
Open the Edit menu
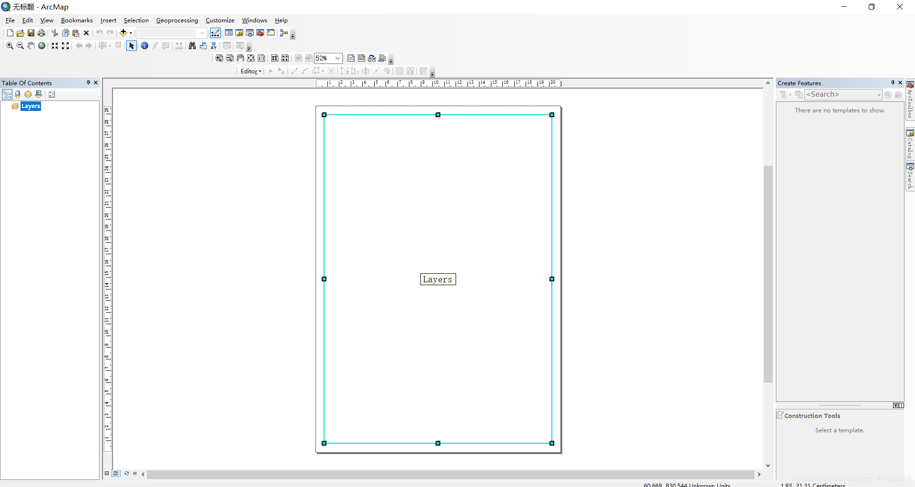28,20
